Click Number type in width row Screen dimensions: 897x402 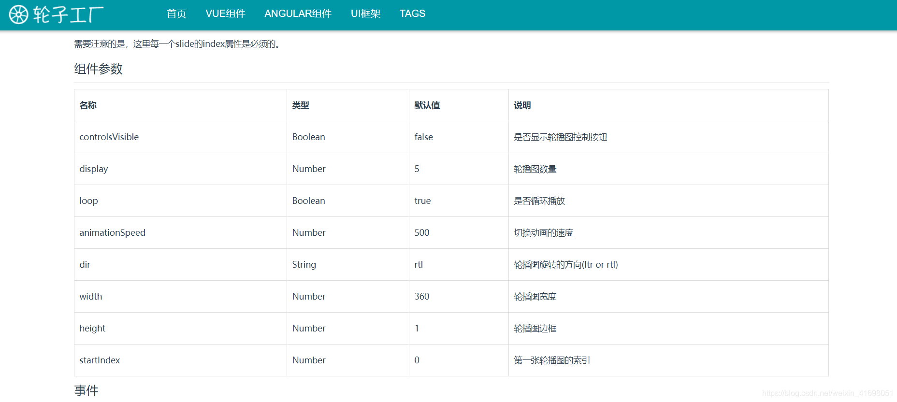click(309, 297)
